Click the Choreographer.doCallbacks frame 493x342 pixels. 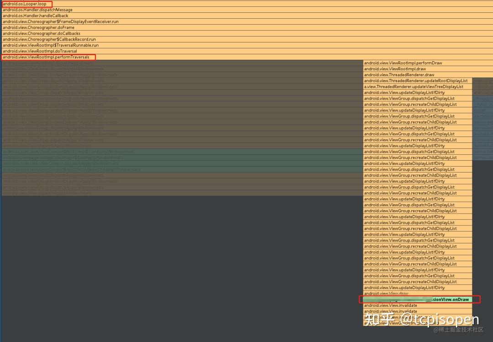[x=247, y=33]
